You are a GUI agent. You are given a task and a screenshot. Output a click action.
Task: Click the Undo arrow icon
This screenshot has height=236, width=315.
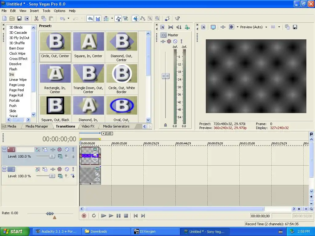[62, 18]
